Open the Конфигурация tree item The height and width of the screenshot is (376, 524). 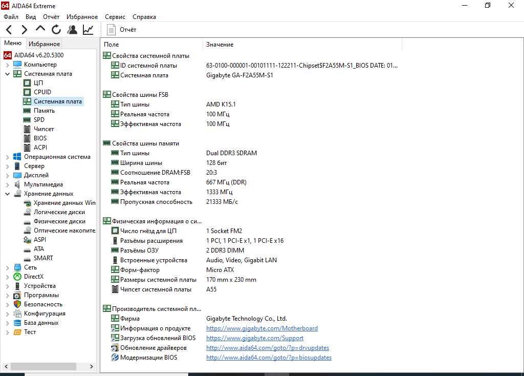click(45, 314)
